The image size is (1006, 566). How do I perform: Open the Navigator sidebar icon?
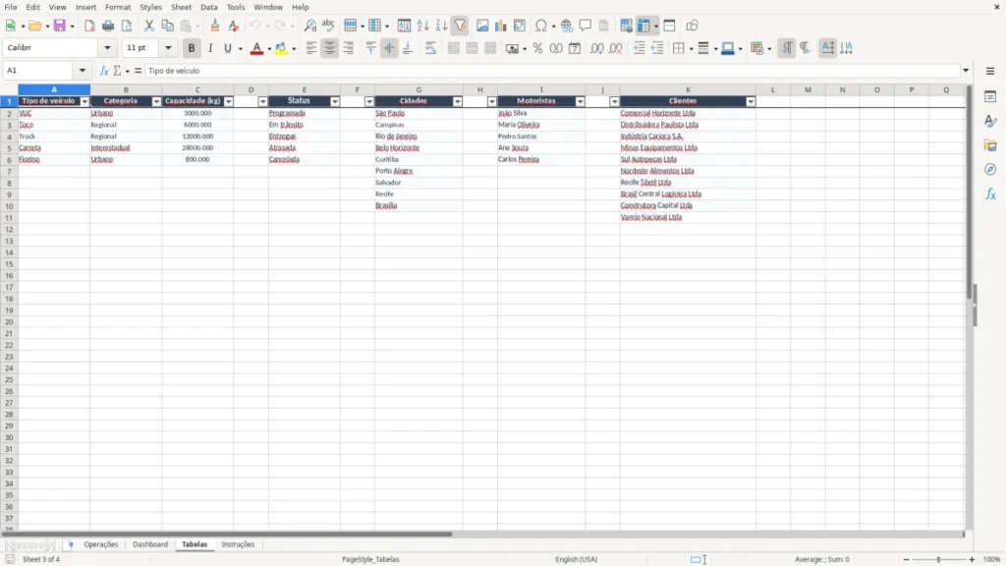click(990, 170)
